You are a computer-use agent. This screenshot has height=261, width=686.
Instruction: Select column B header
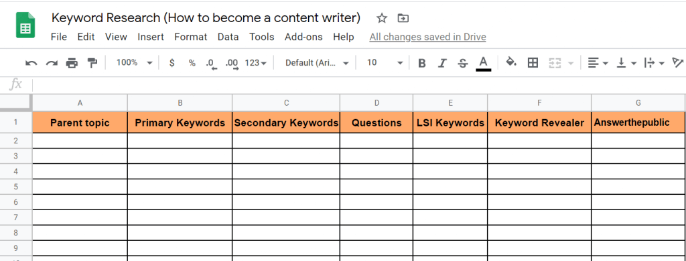pos(180,103)
